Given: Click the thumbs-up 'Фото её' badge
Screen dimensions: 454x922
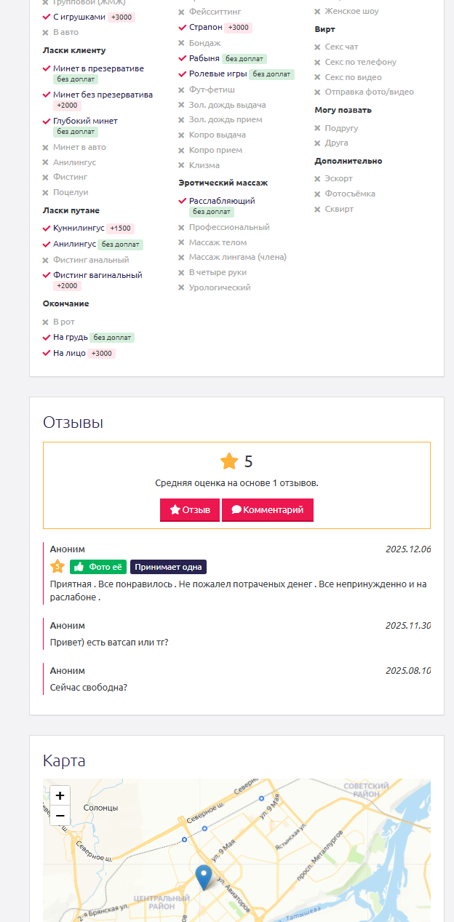Looking at the screenshot, I should (x=98, y=567).
